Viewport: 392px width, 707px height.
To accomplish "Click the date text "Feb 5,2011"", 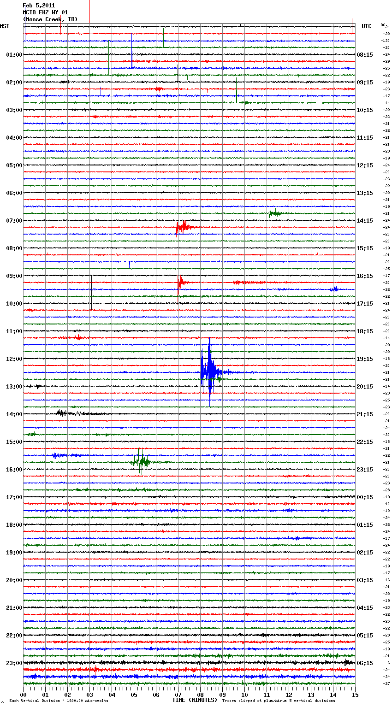I will tap(39, 6).
